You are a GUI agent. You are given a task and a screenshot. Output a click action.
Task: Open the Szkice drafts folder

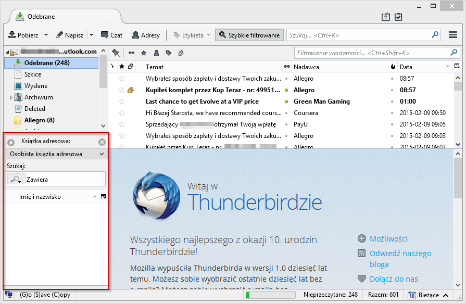(33, 74)
